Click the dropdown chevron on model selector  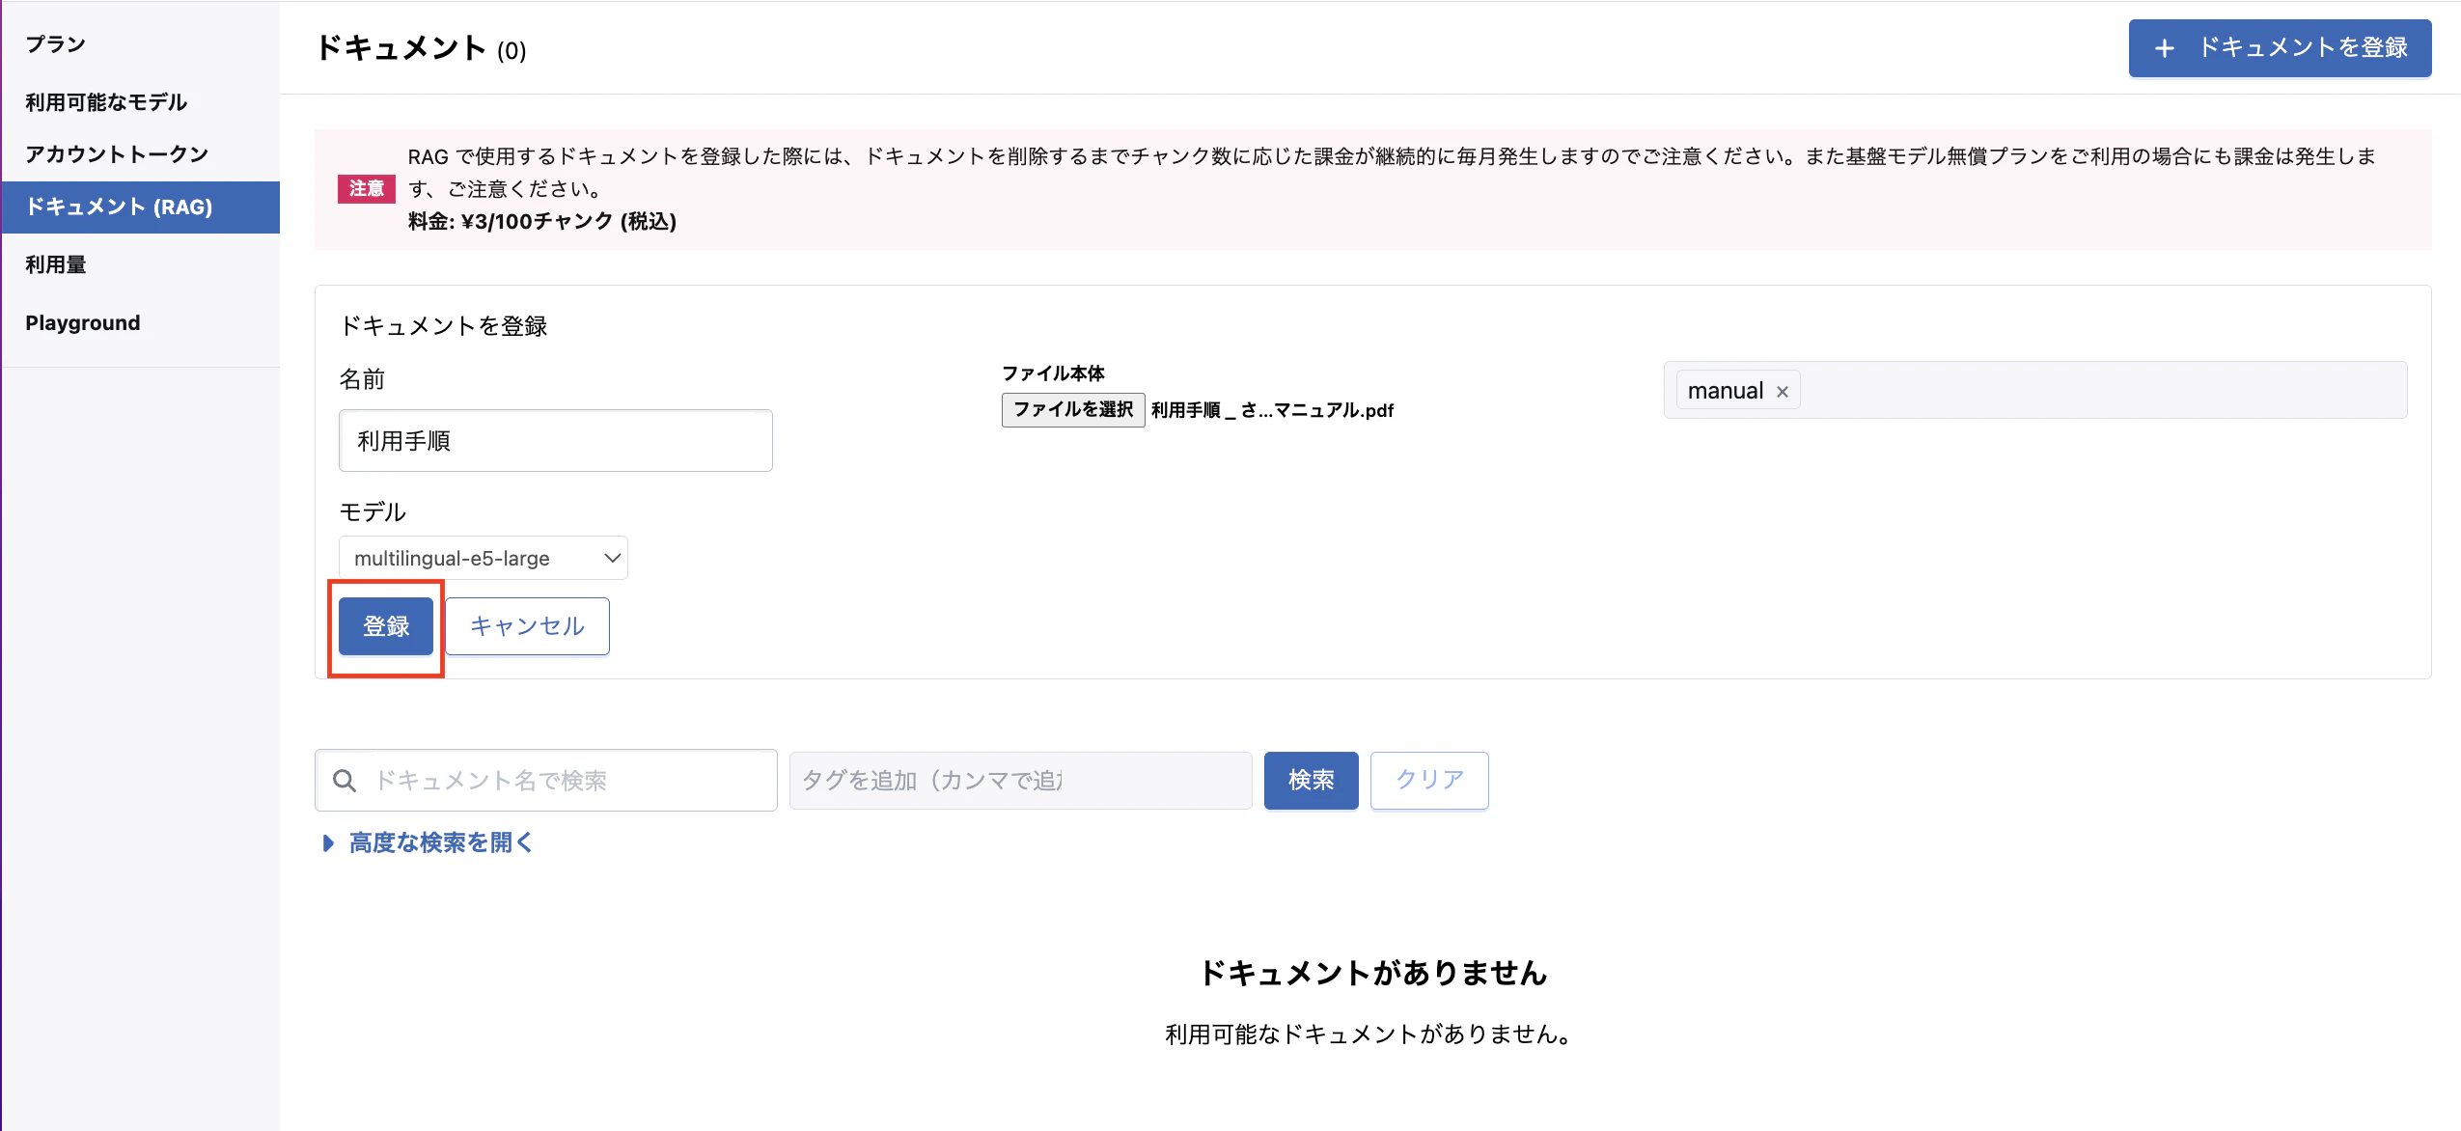[x=612, y=558]
